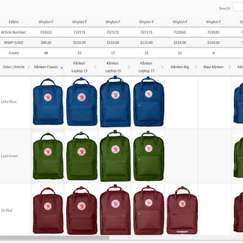Open Ox Red Kånken Classic image
The height and width of the screenshot is (243, 243).
click(48, 211)
